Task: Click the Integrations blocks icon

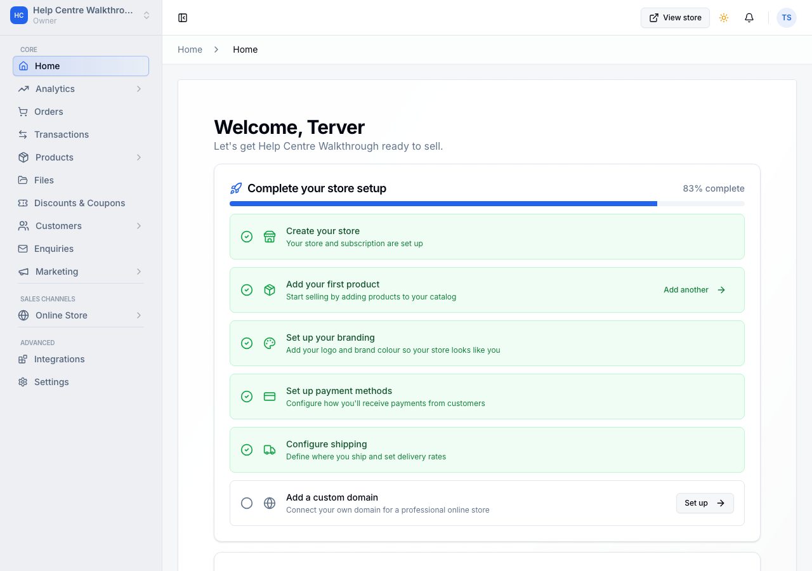Action: (x=23, y=359)
